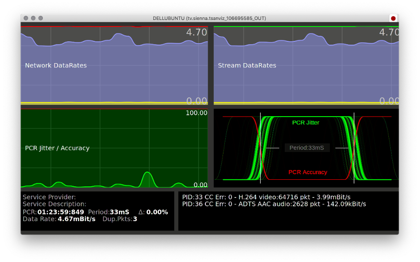Click the PCR timestamp 01:23:59:849
This screenshot has height=262, width=420.
[61, 212]
